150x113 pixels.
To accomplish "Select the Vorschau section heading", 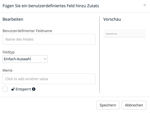I will point(112,19).
